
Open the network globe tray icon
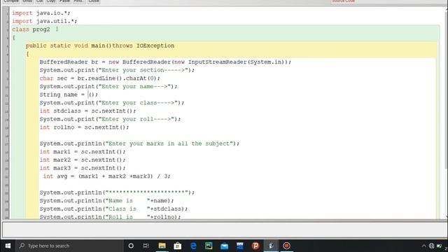pos(431,246)
